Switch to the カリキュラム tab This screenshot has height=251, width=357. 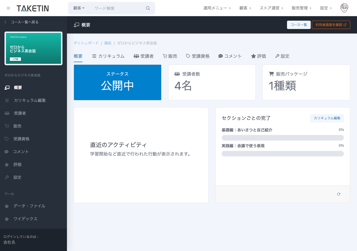pos(108,56)
